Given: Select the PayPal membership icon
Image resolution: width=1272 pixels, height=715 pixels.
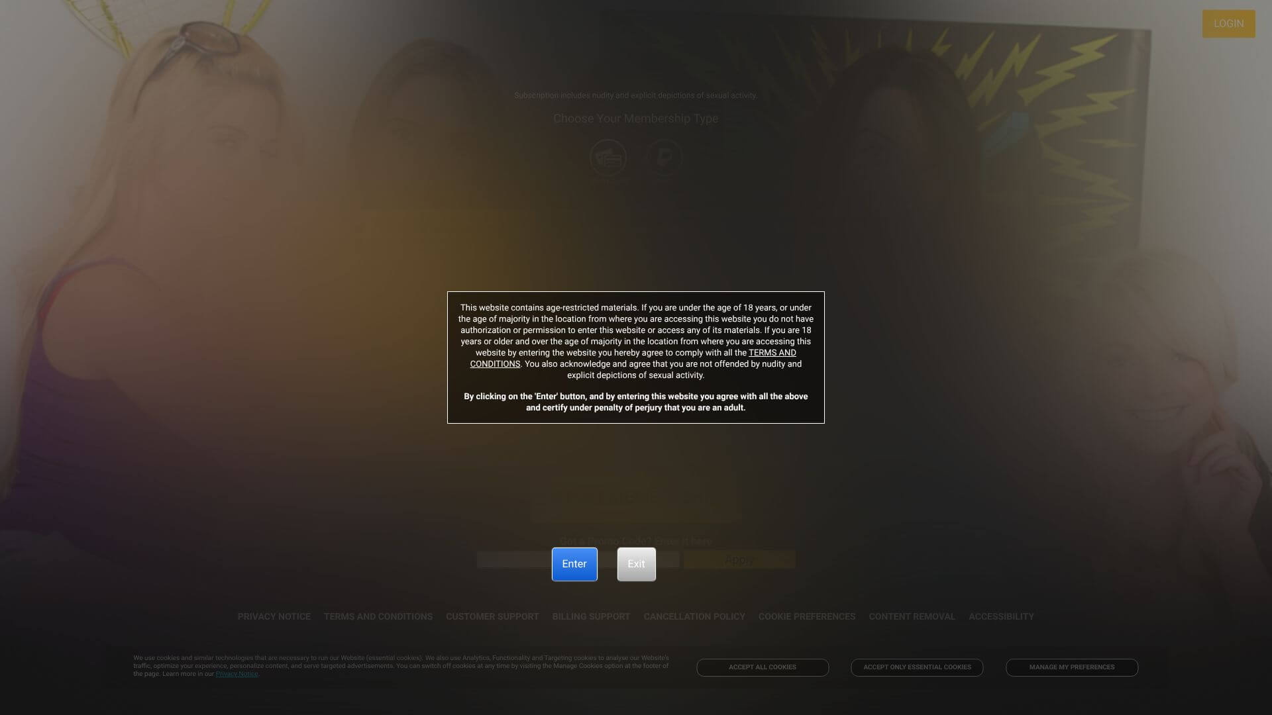Looking at the screenshot, I should pyautogui.click(x=664, y=158).
